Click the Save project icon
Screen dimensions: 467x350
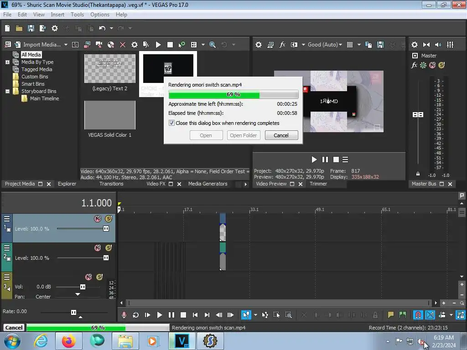tap(31, 28)
